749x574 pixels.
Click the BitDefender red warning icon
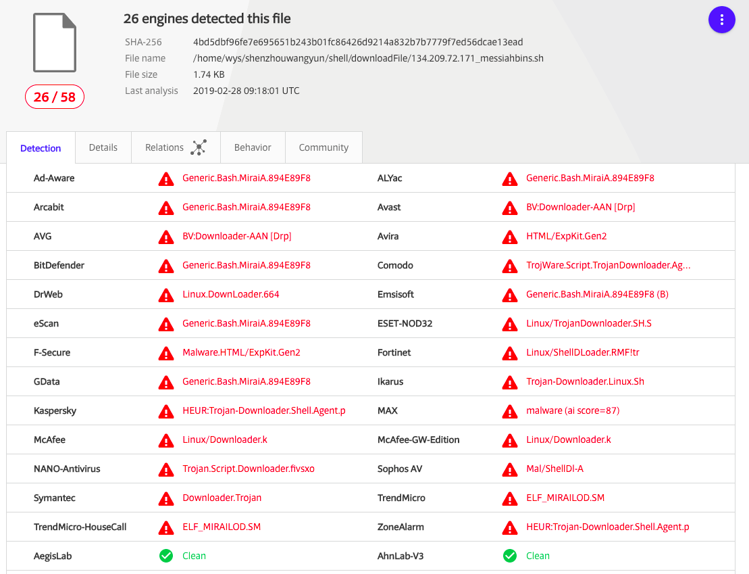(166, 266)
